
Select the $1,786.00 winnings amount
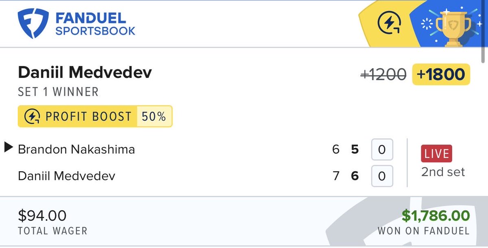point(436,216)
